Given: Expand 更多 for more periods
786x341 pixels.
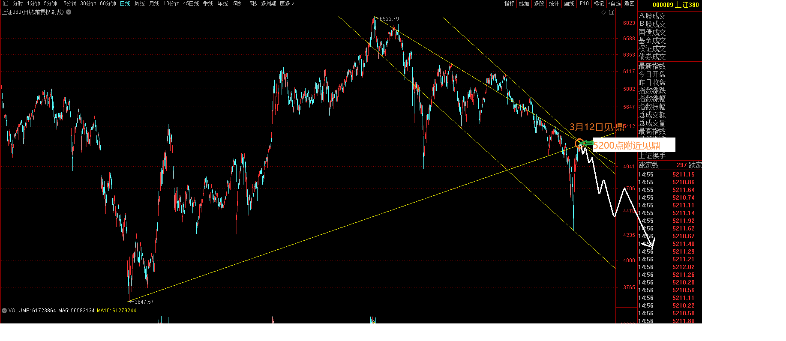Looking at the screenshot, I should tap(287, 3).
